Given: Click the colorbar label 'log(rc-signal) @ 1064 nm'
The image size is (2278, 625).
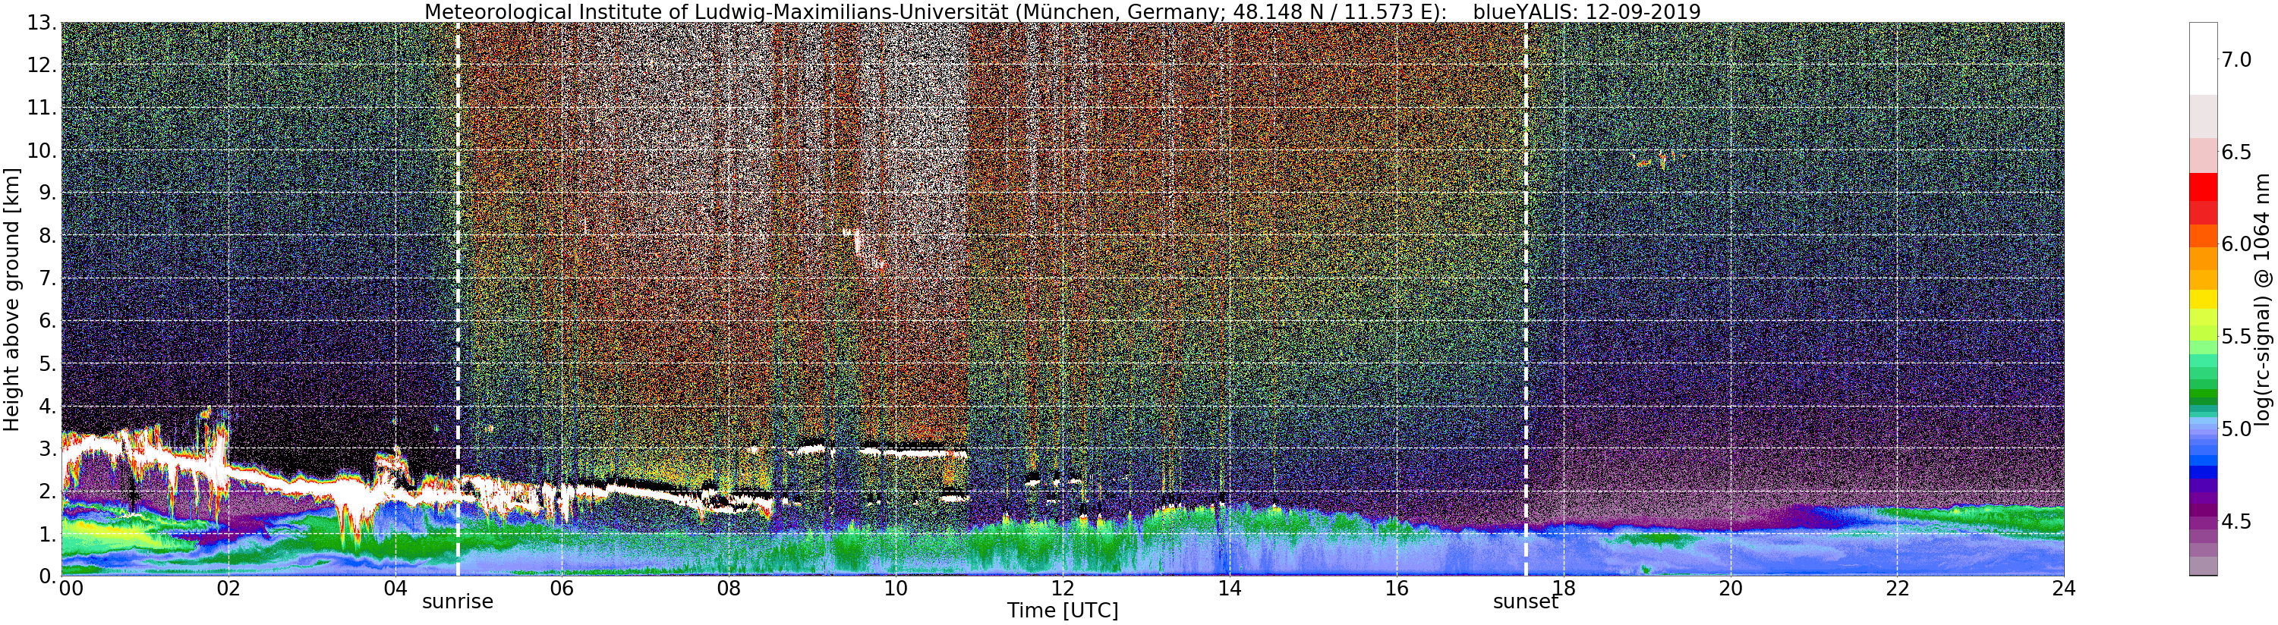Looking at the screenshot, I should click(2264, 299).
